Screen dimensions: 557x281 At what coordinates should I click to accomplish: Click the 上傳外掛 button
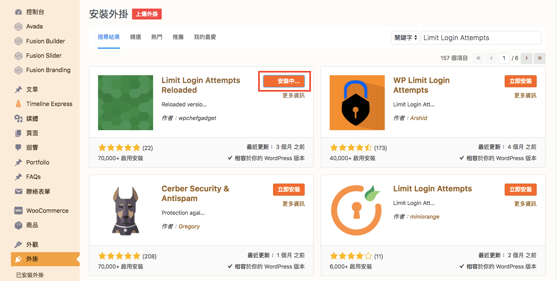click(x=147, y=14)
